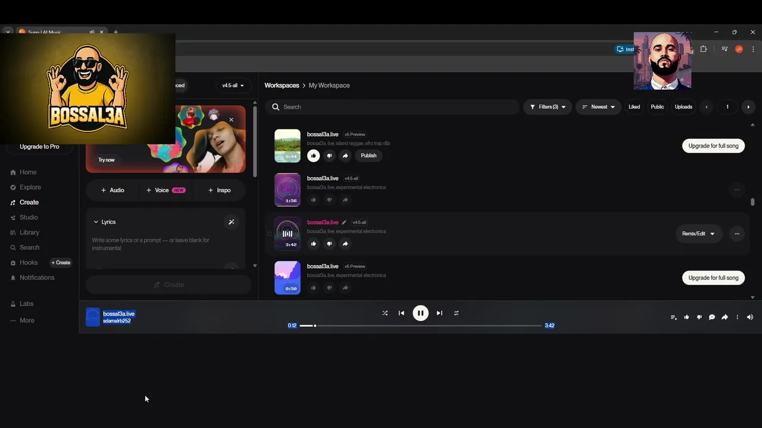The width and height of the screenshot is (762, 428).
Task: Click the + Create button next to Hooks
Action: pos(61,263)
